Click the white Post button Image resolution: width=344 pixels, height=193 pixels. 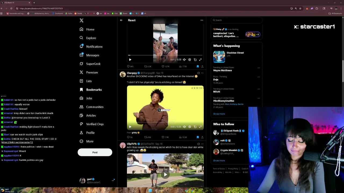click(95, 152)
